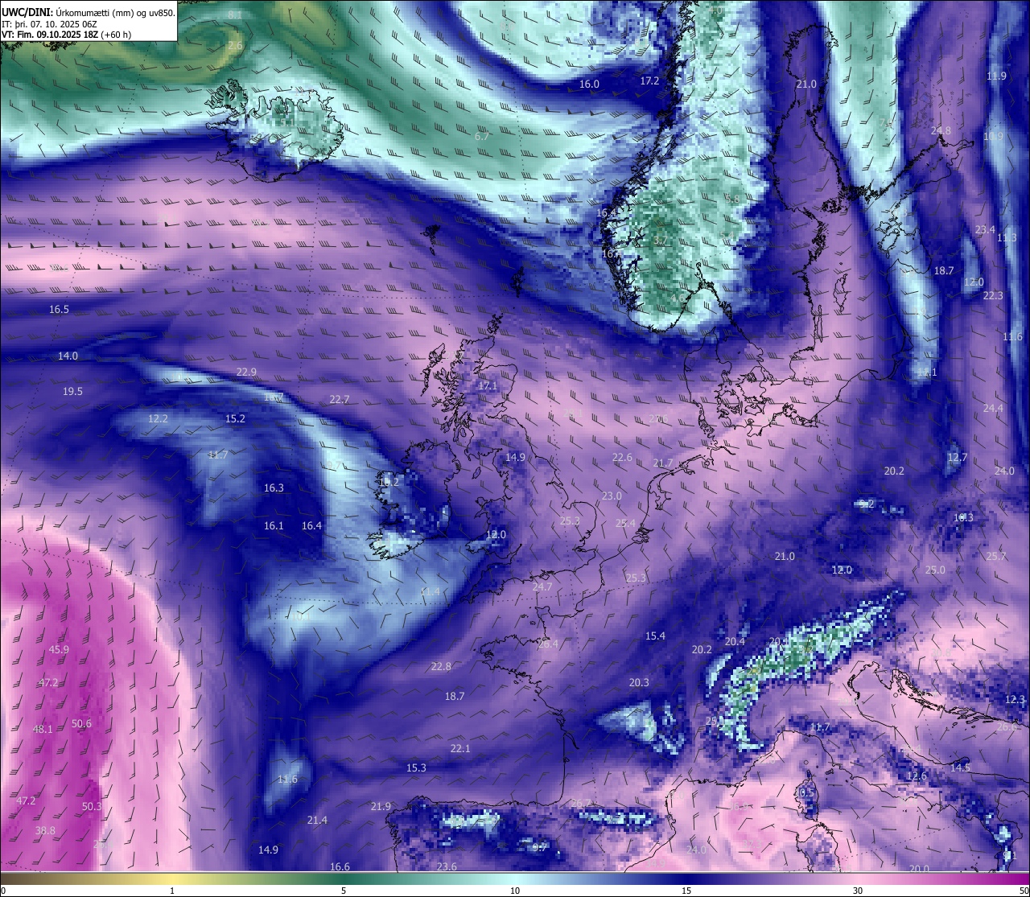This screenshot has width=1030, height=897.
Task: Click the 14.5 value label
Action: [960, 768]
